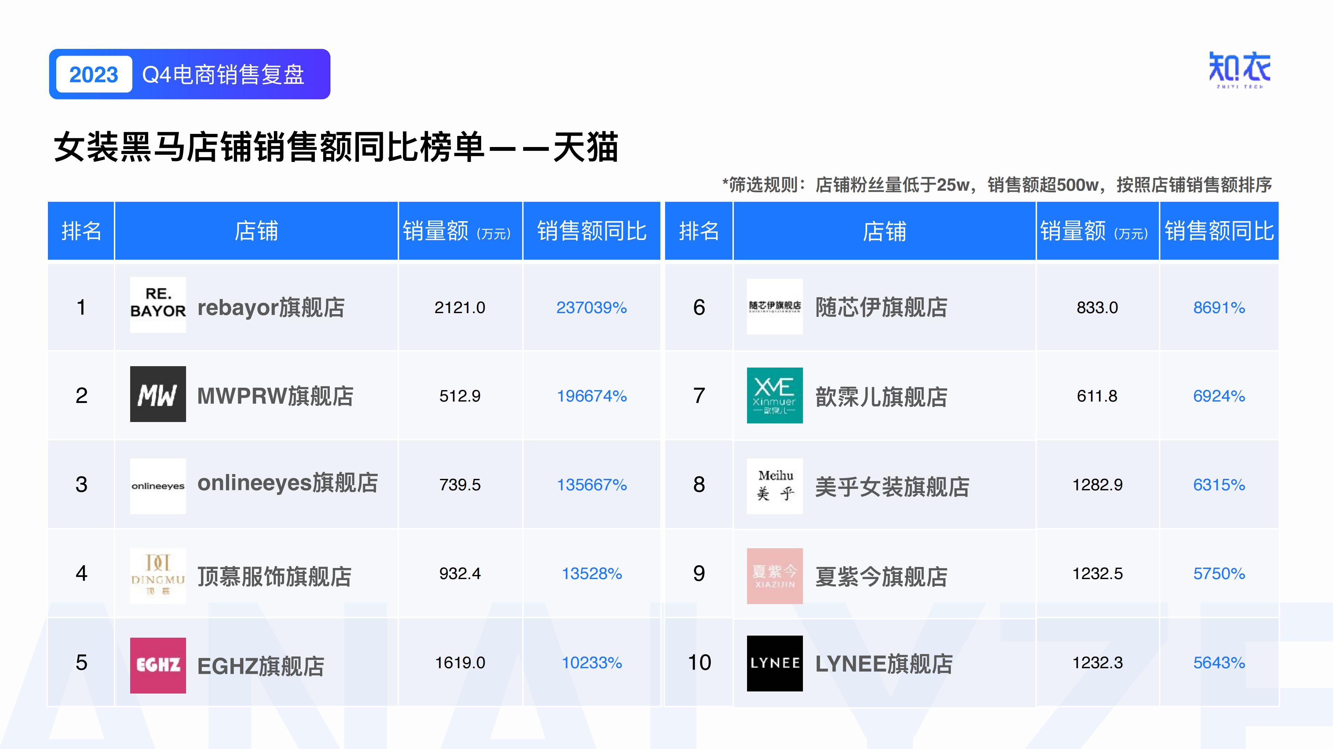The height and width of the screenshot is (749, 1333).
Task: Click the right table 销量额 (万元) header
Action: click(1098, 231)
